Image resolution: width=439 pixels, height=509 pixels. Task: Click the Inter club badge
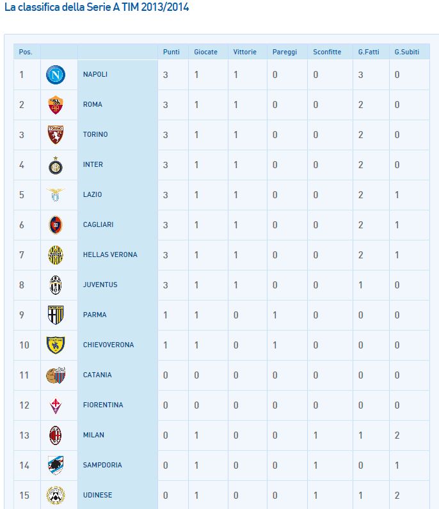click(56, 165)
